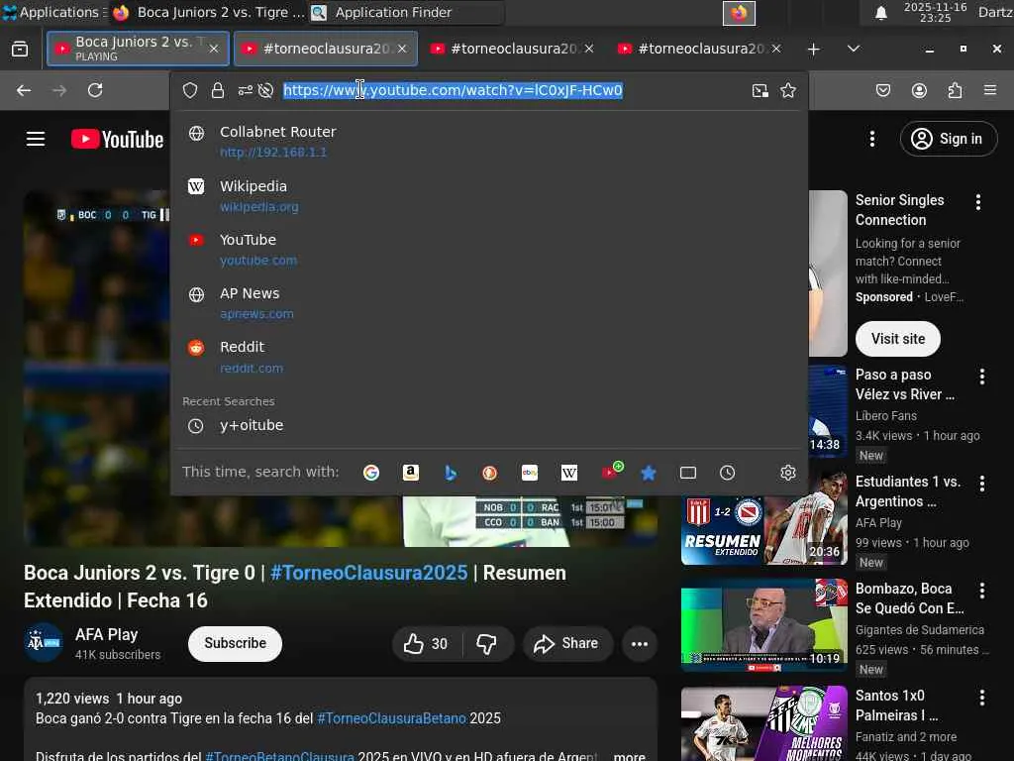Open picture-in-picture icon in address bar
The height and width of the screenshot is (761, 1014).
click(x=760, y=90)
